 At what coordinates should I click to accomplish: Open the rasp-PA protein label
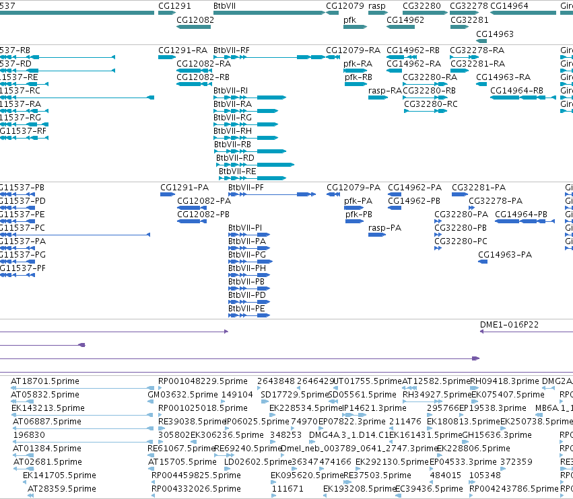pos(384,228)
